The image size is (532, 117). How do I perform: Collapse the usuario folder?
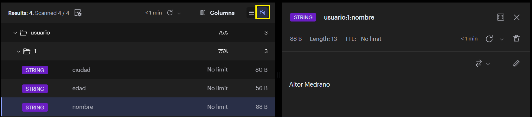click(15, 33)
